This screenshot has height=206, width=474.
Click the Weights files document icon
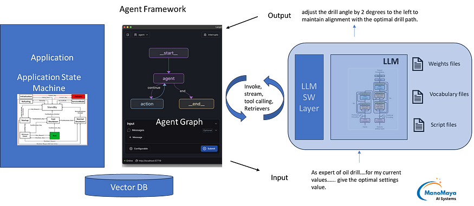[x=418, y=64]
